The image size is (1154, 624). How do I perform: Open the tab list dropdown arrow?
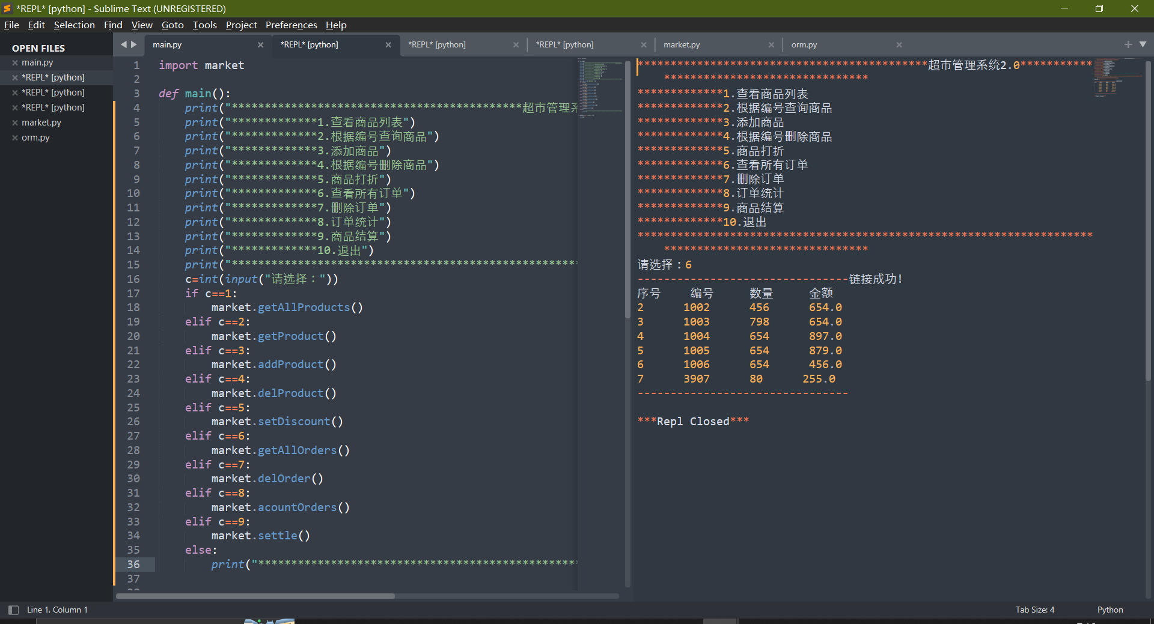point(1143,44)
